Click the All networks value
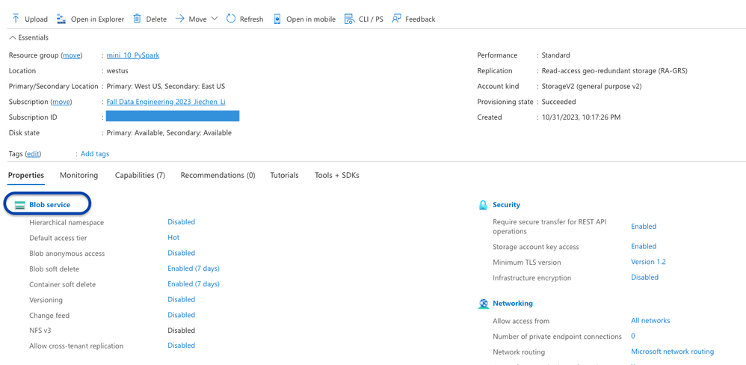Viewport: 746px width, 365px height. tap(650, 321)
